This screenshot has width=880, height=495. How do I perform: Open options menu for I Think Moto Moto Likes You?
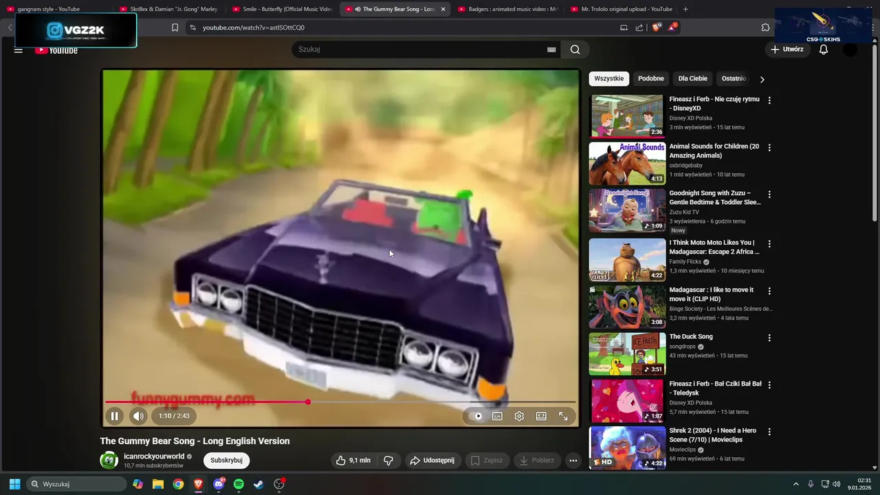pos(769,244)
